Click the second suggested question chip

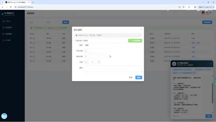click(202, 69)
